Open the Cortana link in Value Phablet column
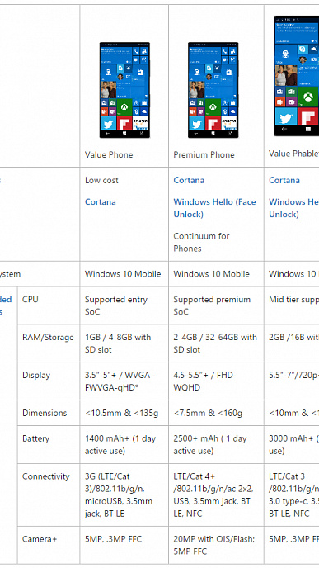This screenshot has width=319, height=568. tap(284, 180)
